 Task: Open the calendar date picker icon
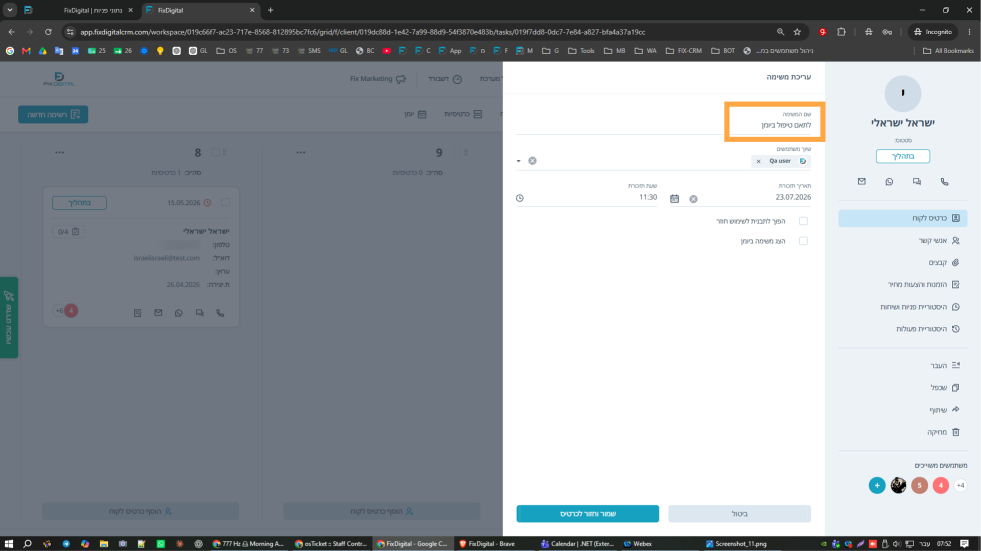point(674,199)
